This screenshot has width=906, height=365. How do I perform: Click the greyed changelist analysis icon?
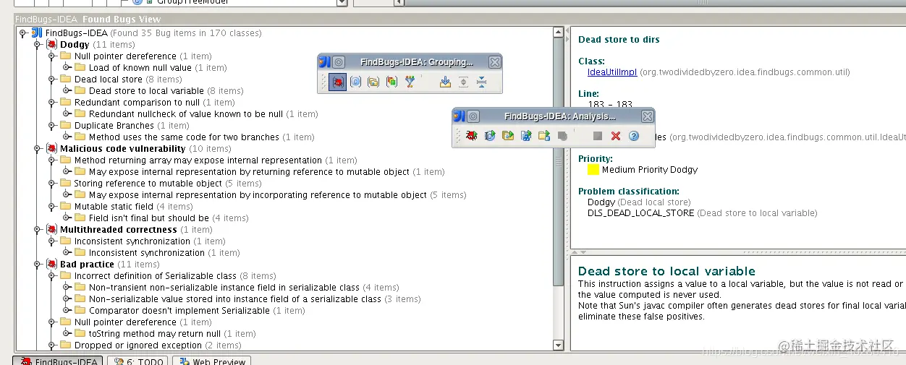562,135
